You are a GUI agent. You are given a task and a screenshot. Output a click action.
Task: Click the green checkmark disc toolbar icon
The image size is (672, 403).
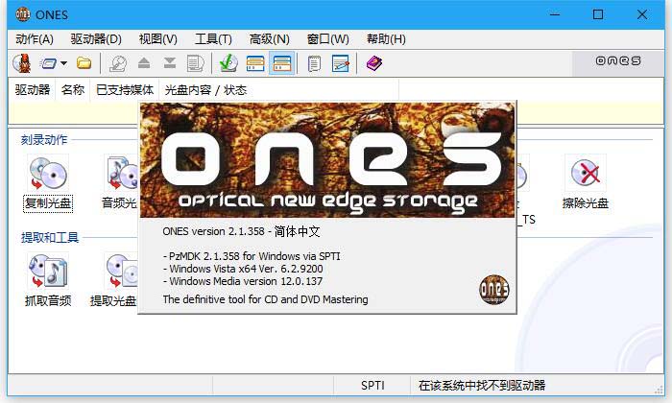pos(228,63)
